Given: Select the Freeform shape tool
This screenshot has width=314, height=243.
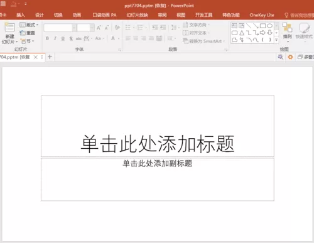Looking at the screenshot, I should click(234, 40).
